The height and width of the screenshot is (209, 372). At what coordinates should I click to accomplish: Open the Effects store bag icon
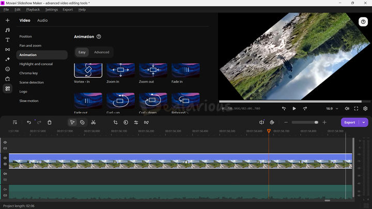(8, 79)
